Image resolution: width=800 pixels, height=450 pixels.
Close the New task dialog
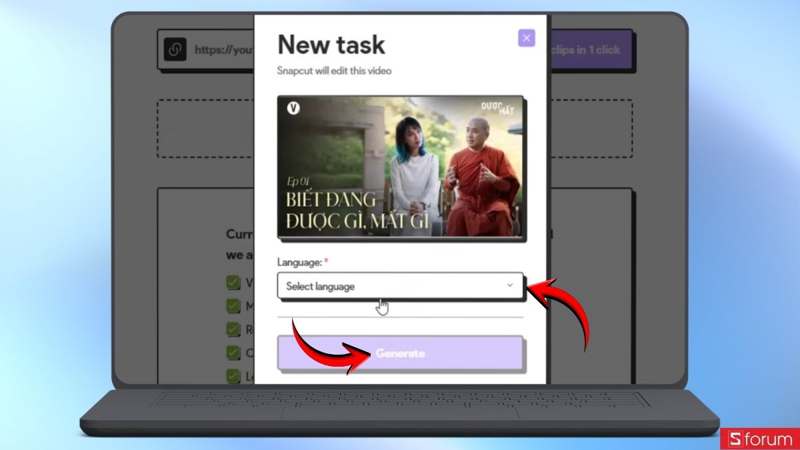pos(527,38)
